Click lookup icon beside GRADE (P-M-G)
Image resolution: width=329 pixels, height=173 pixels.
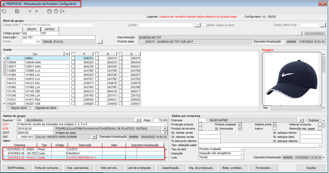[x=100, y=42]
